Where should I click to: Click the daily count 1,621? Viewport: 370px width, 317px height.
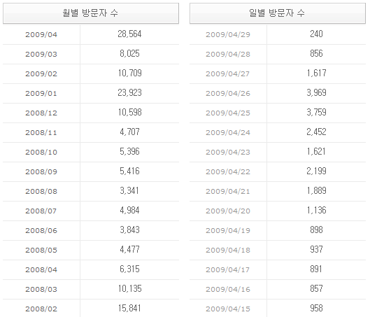pyautogui.click(x=316, y=152)
